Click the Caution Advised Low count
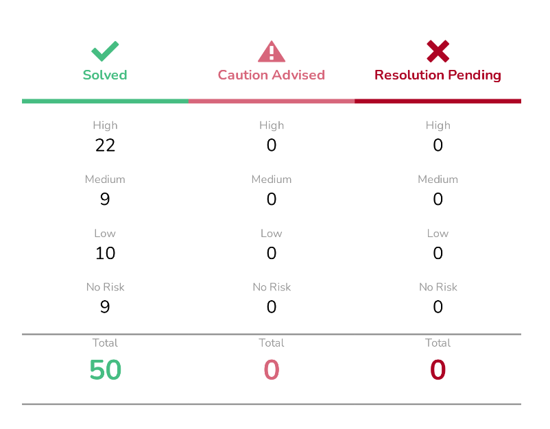 click(x=272, y=253)
